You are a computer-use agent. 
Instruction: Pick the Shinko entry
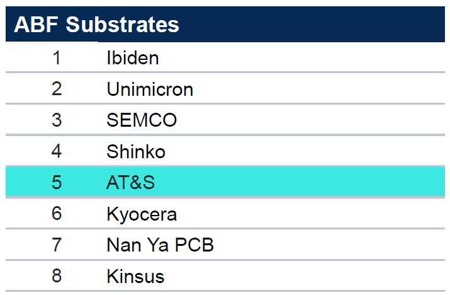tap(135, 151)
